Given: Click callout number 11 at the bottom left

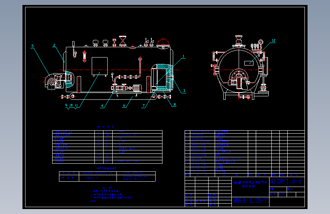Looking at the screenshot, I should coord(76,105).
